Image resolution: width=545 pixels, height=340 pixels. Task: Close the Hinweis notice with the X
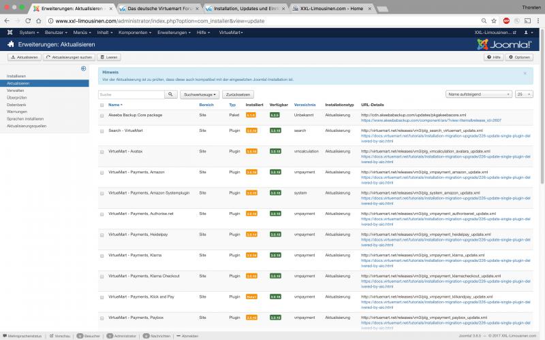[525, 73]
